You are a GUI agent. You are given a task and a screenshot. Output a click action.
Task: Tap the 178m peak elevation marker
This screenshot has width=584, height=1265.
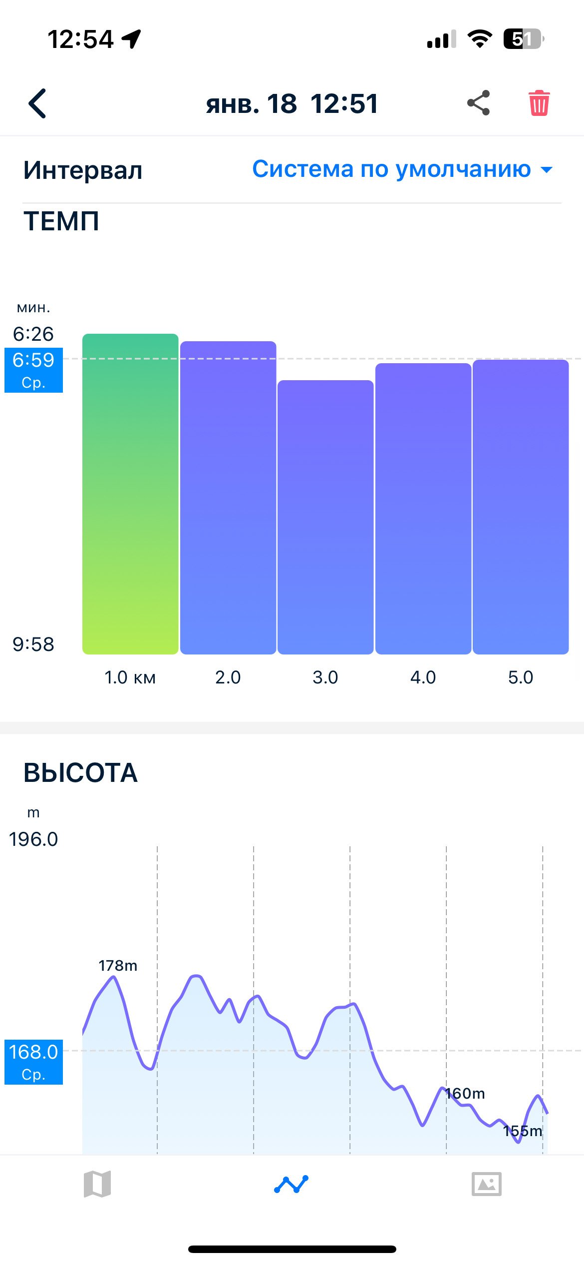[118, 965]
